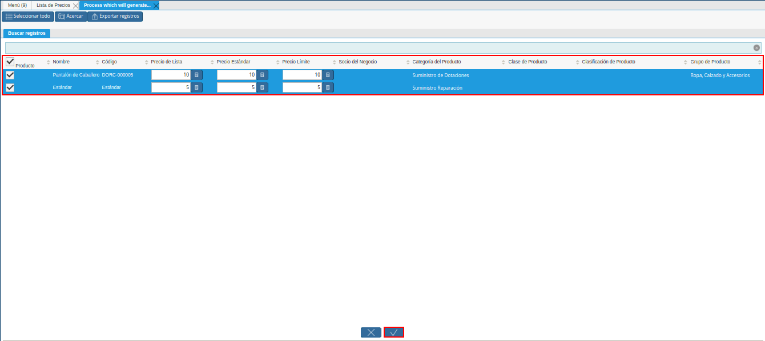This screenshot has width=765, height=341.
Task: Click the Producto column header label
Action: (x=25, y=66)
